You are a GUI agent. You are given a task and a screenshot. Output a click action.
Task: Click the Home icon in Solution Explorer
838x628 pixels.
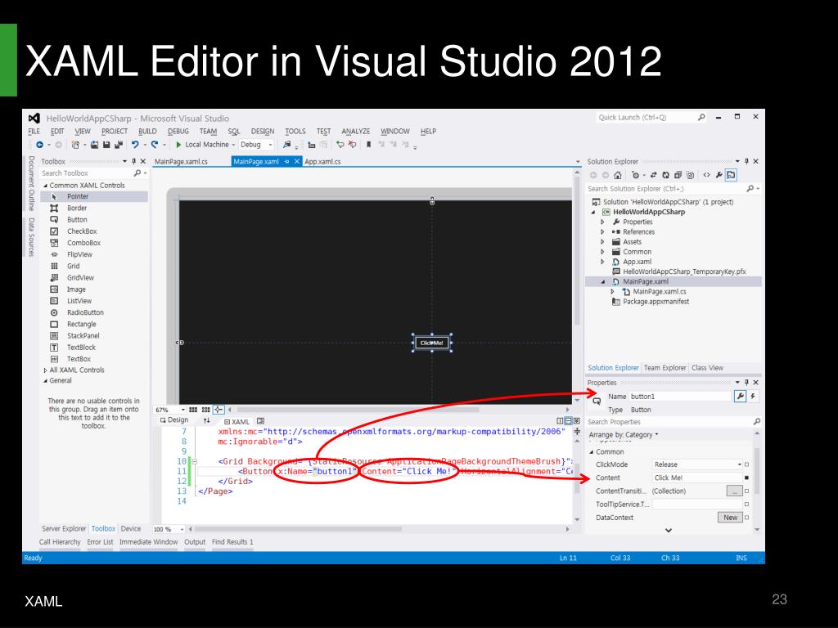(x=618, y=175)
